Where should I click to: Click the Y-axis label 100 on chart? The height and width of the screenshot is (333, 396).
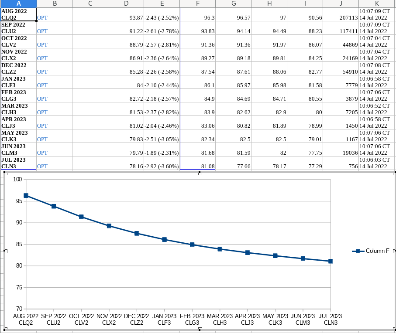pyautogui.click(x=17, y=180)
